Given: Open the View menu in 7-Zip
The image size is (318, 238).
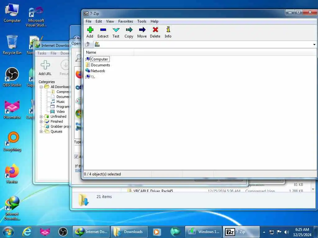Looking at the screenshot, I should [x=110, y=21].
